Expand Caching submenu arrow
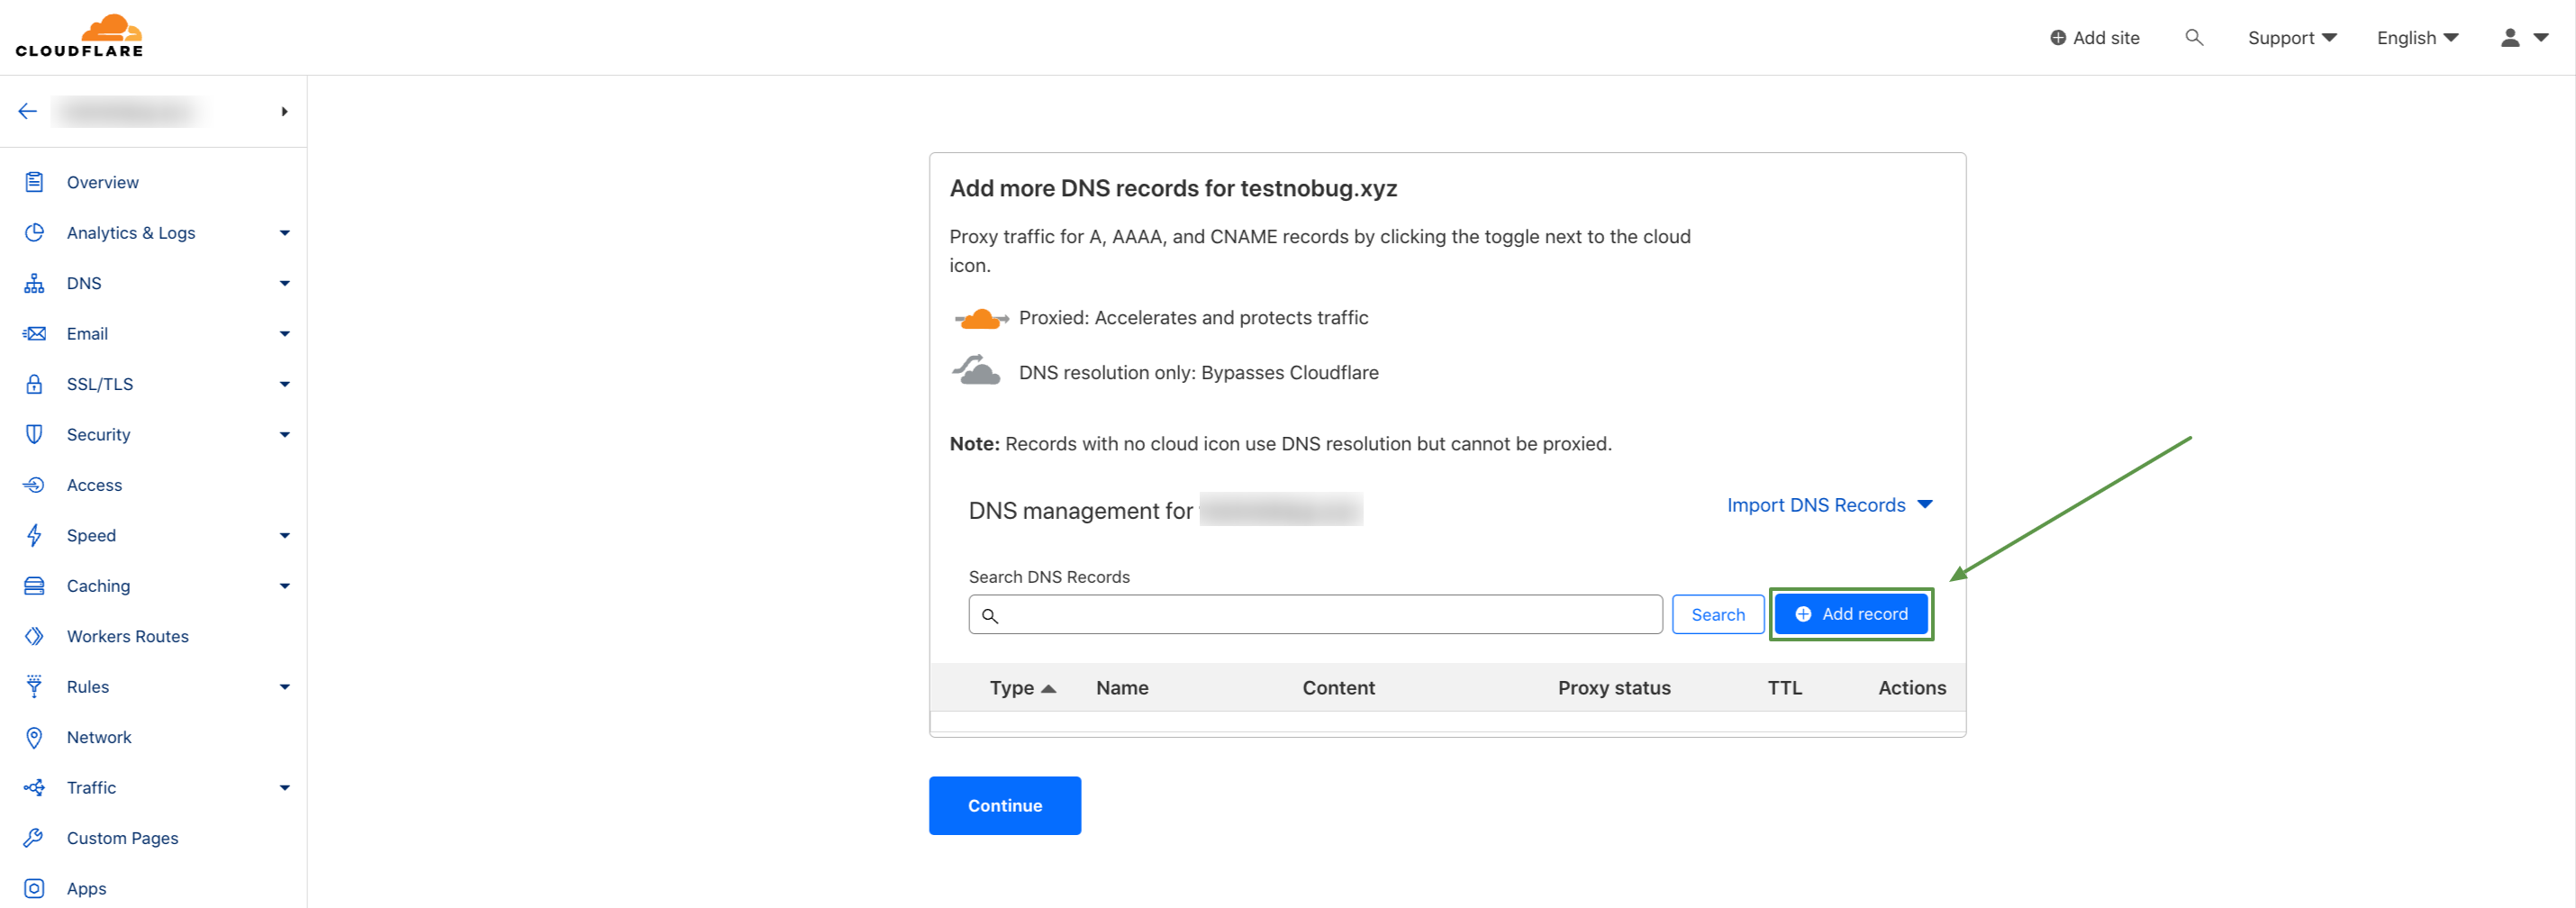This screenshot has height=908, width=2576. click(285, 586)
